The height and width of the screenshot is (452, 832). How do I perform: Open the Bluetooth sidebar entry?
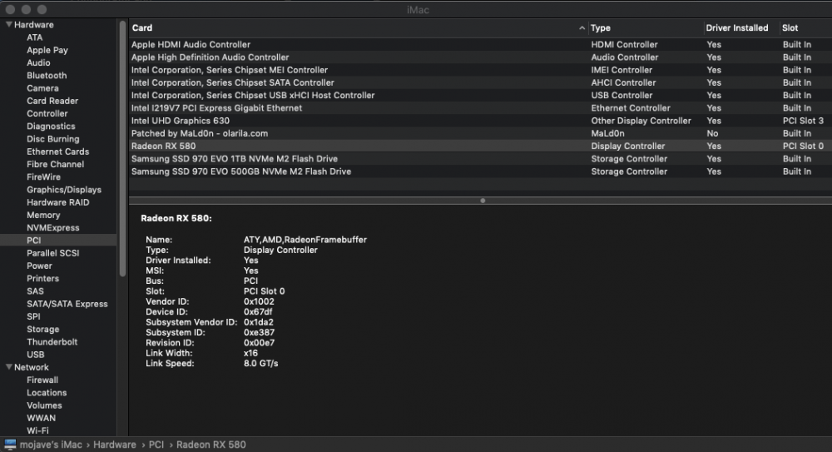[47, 76]
